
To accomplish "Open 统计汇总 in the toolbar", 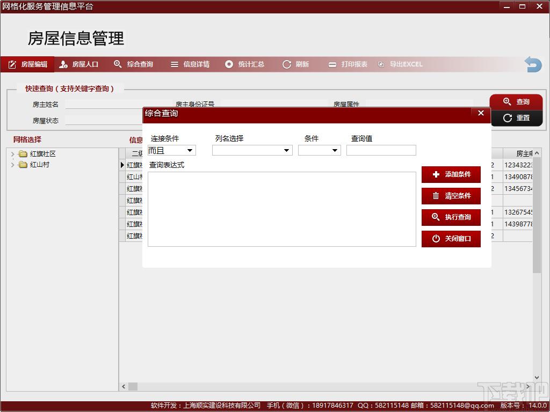I will 244,64.
